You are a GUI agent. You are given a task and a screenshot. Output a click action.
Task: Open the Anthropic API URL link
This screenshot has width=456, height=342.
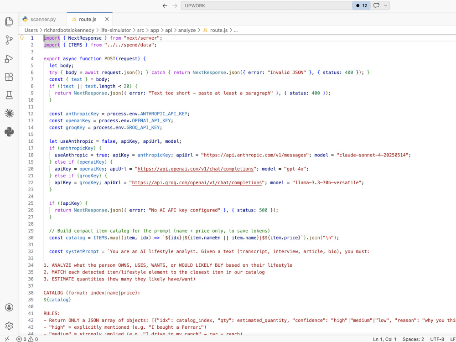coord(255,155)
